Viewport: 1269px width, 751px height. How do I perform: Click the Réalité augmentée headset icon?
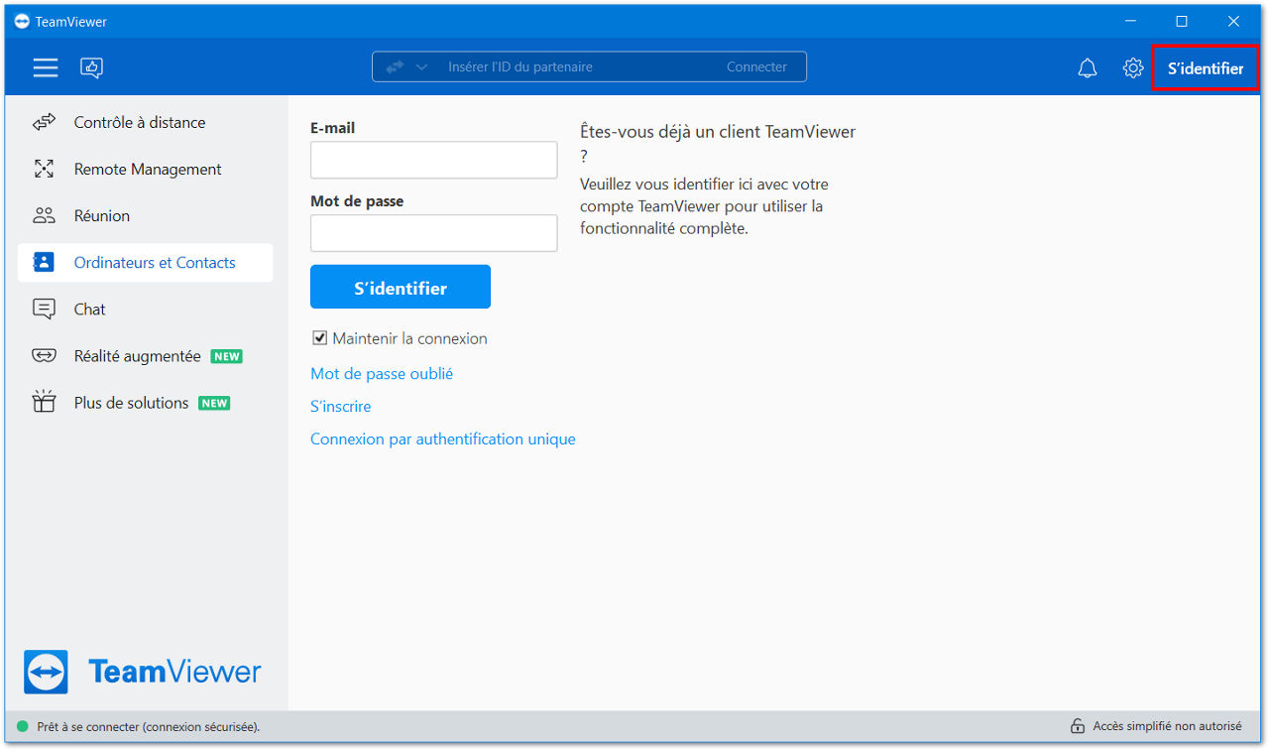point(44,356)
